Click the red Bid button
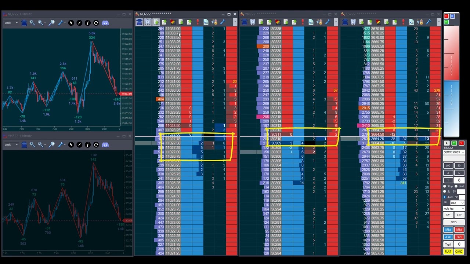This screenshot has width=470, height=264. 459,236
